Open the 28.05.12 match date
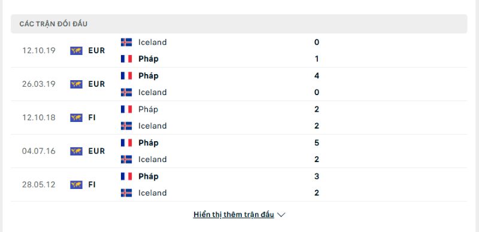Viewport: 479px width, 232px height. 38,185
